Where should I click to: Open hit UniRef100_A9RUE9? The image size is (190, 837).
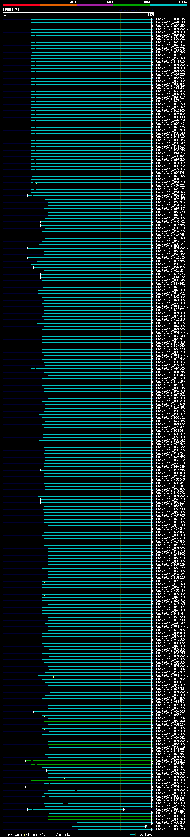170,26
